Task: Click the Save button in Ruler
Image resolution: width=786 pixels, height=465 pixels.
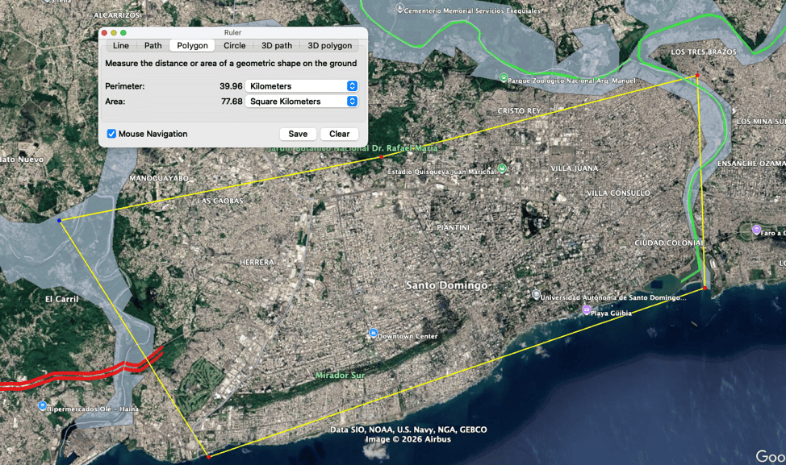Action: coord(298,134)
